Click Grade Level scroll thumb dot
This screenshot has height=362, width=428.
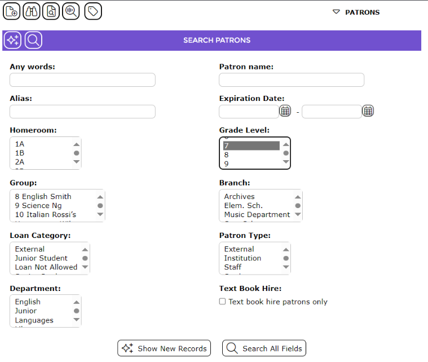coord(286,153)
